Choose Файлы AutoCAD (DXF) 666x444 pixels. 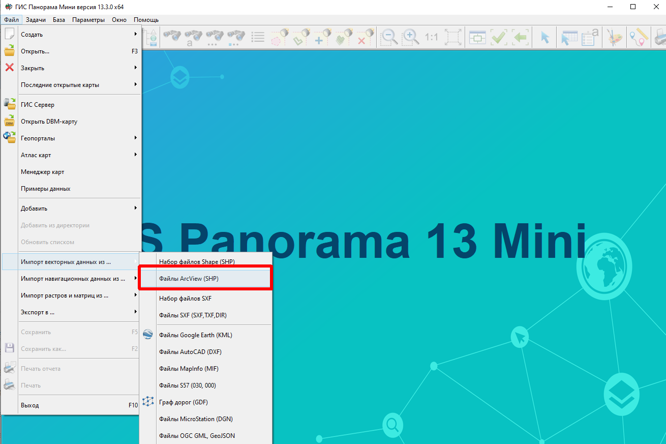click(205, 352)
